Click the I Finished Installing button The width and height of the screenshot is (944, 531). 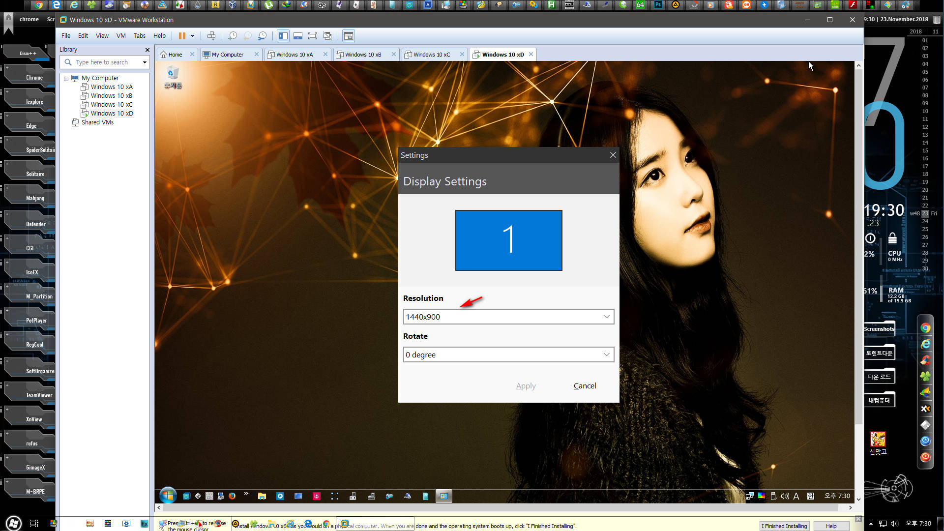(x=784, y=526)
